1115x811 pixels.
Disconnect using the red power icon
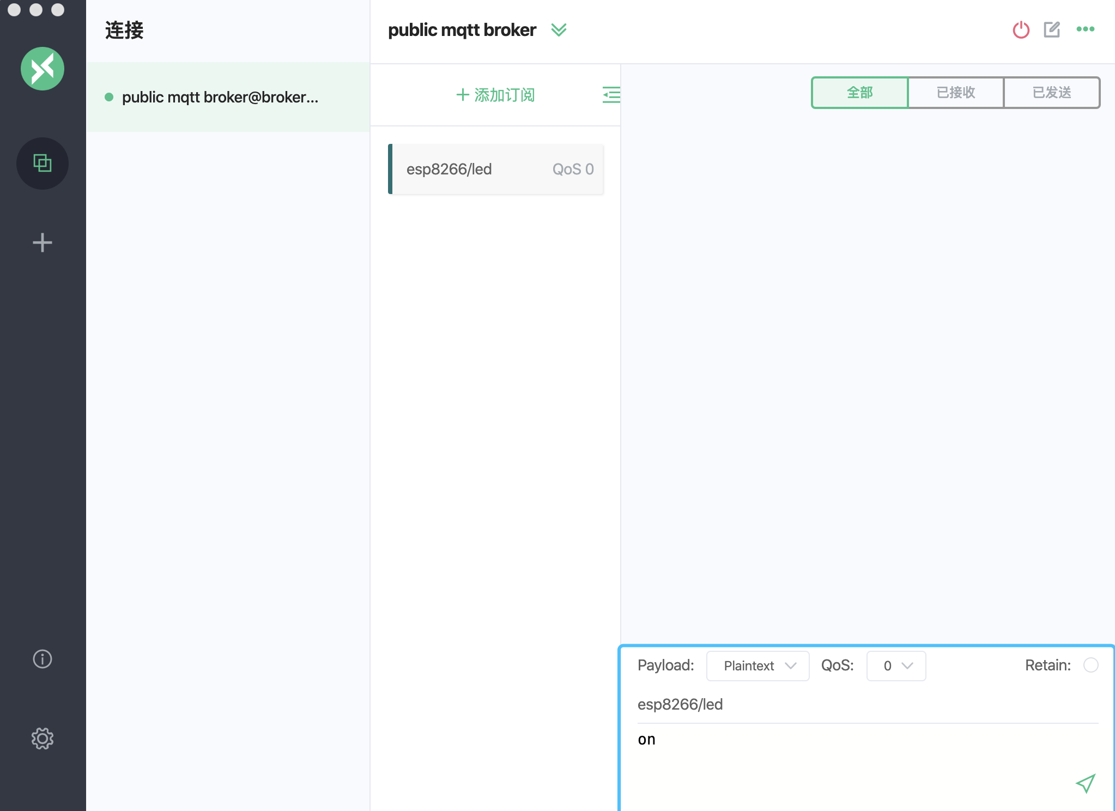1021,29
